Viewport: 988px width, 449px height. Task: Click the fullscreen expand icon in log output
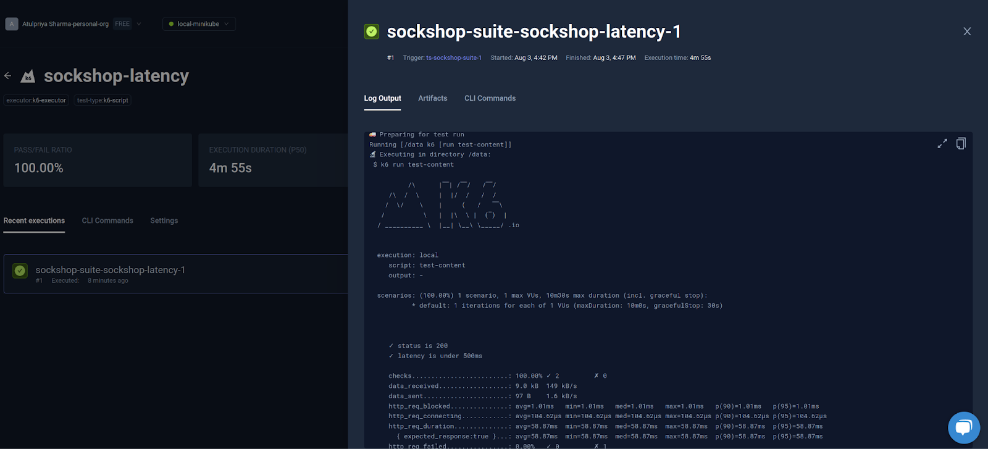point(942,144)
